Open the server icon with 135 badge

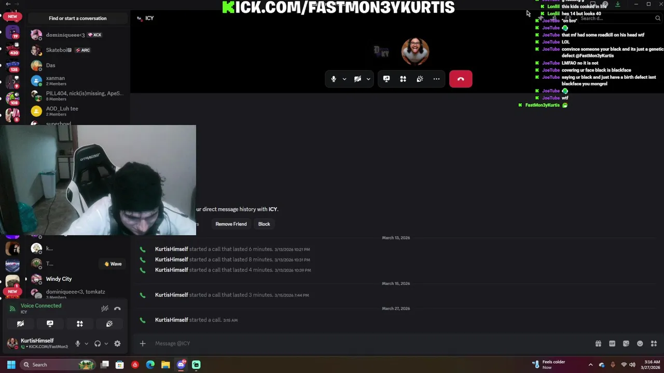(12, 65)
